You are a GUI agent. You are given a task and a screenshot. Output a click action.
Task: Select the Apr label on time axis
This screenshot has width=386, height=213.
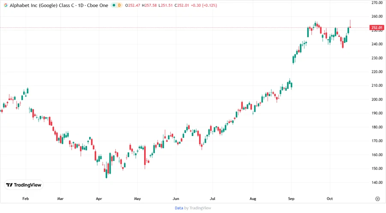pyautogui.click(x=99, y=198)
